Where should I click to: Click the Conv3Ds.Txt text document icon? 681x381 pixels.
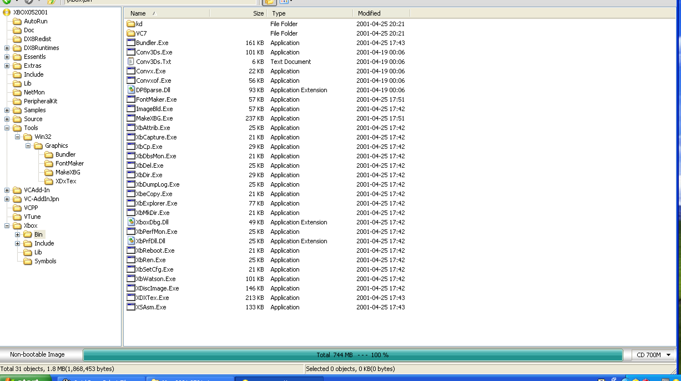click(131, 61)
